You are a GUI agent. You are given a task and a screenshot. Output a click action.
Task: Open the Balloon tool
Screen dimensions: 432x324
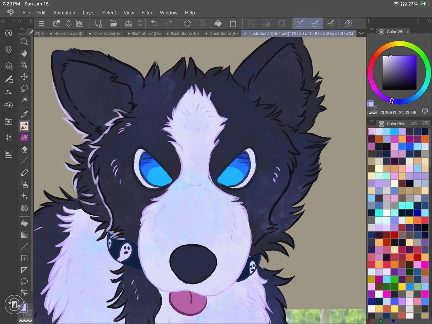tap(24, 281)
